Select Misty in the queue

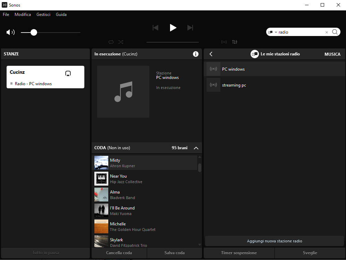point(145,163)
